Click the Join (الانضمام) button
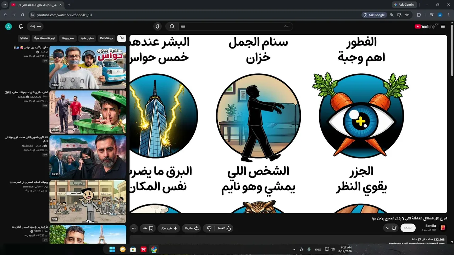The image size is (454, 255). point(408,228)
